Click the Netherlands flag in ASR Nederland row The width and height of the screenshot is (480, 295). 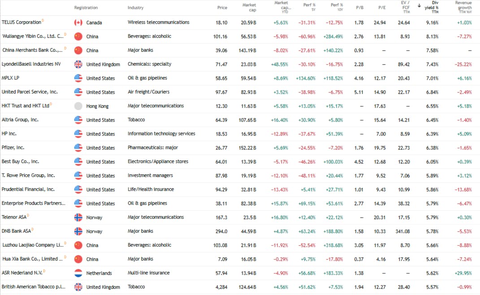(78, 273)
